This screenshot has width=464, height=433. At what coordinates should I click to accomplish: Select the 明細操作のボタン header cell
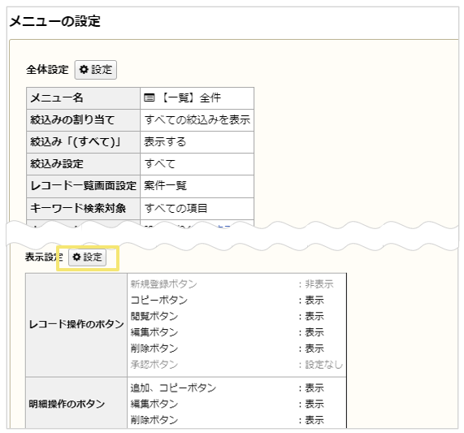point(76,404)
